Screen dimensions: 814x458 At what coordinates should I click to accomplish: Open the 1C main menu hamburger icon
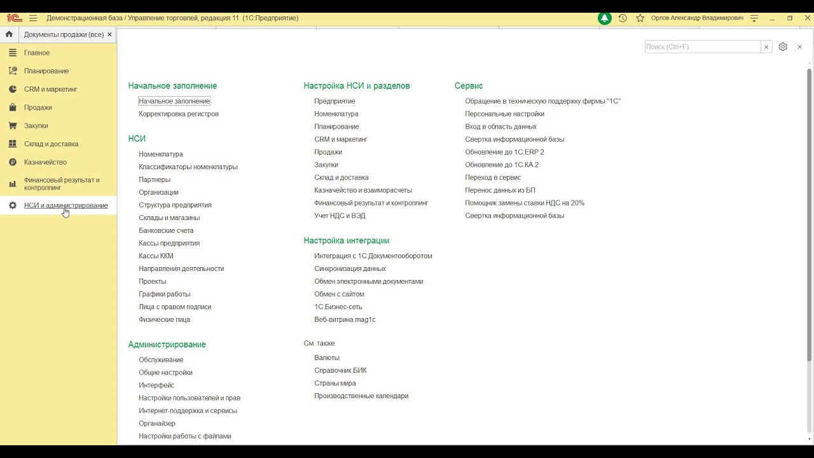tap(33, 18)
